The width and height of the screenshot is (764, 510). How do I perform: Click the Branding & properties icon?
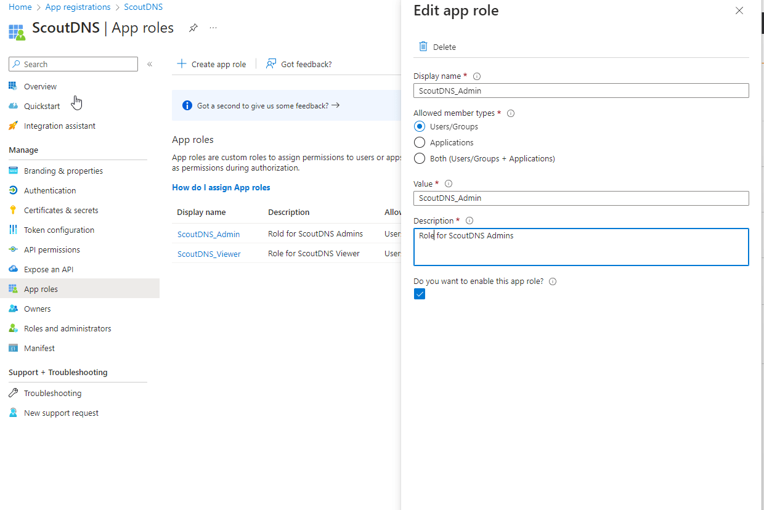13,171
